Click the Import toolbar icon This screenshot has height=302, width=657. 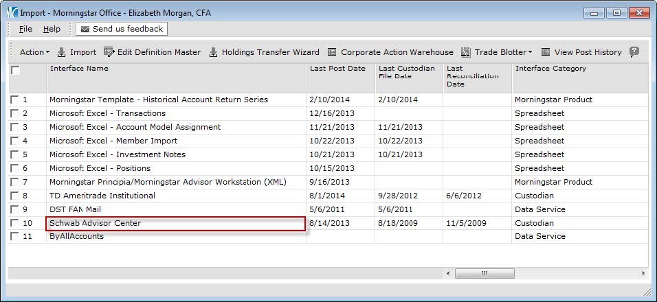click(62, 52)
